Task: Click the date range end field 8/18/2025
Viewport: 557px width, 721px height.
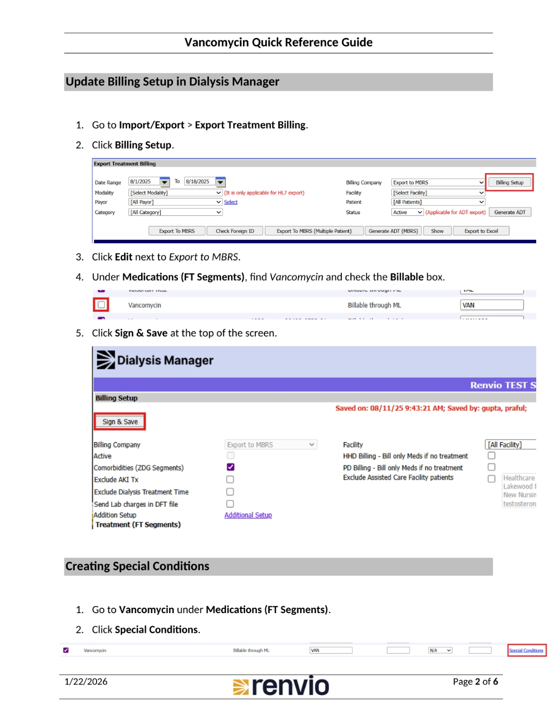Action: point(200,182)
